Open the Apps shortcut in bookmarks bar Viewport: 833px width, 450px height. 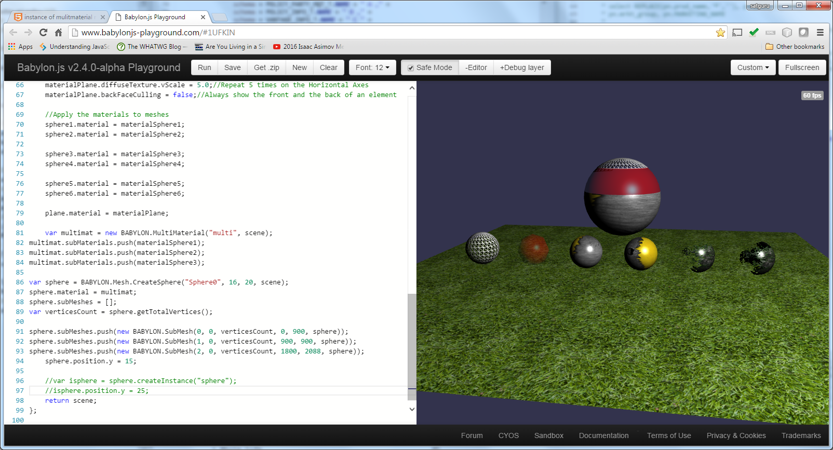20,47
